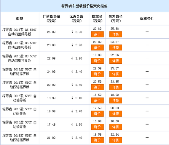Viewport: 169px width, 145px height.
Task: Select model 535T 自动驰界版
Action: (20, 98)
